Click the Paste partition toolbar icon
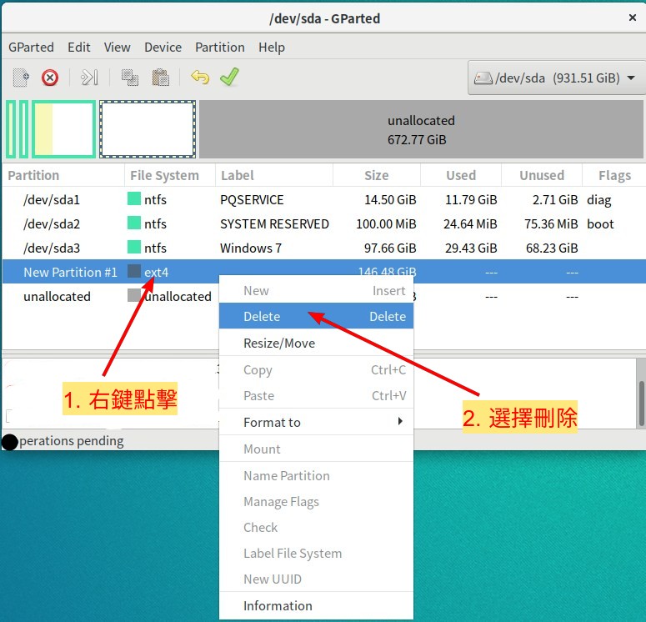646x622 pixels. pyautogui.click(x=160, y=78)
